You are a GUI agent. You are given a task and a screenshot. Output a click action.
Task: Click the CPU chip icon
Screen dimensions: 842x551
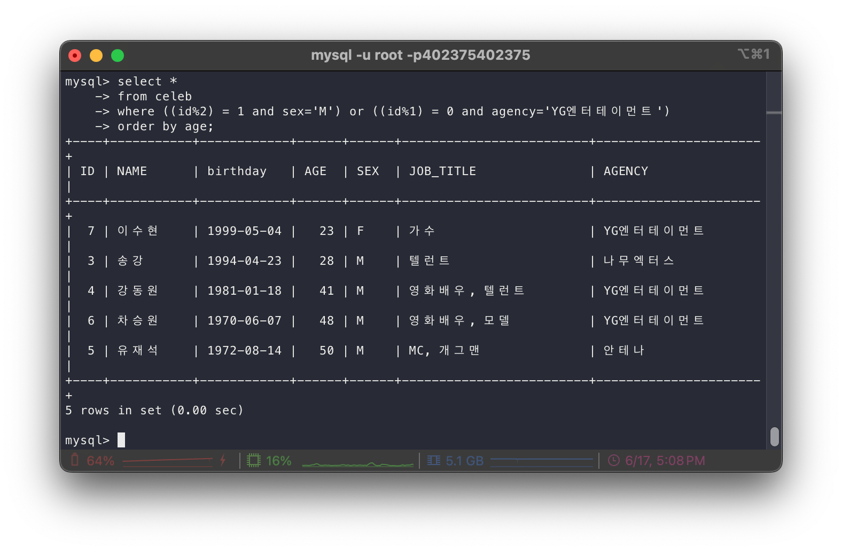[254, 460]
